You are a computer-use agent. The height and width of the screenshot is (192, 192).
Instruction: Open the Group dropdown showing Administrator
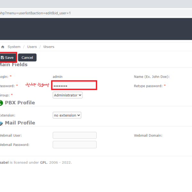(x=68, y=95)
